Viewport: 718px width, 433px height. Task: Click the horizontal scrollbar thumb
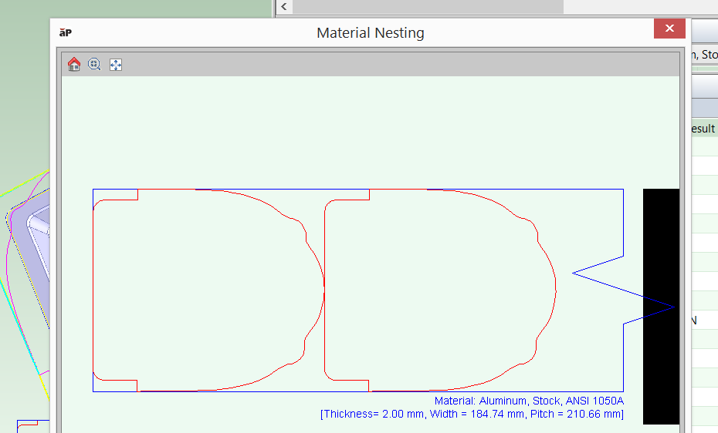coord(428,7)
